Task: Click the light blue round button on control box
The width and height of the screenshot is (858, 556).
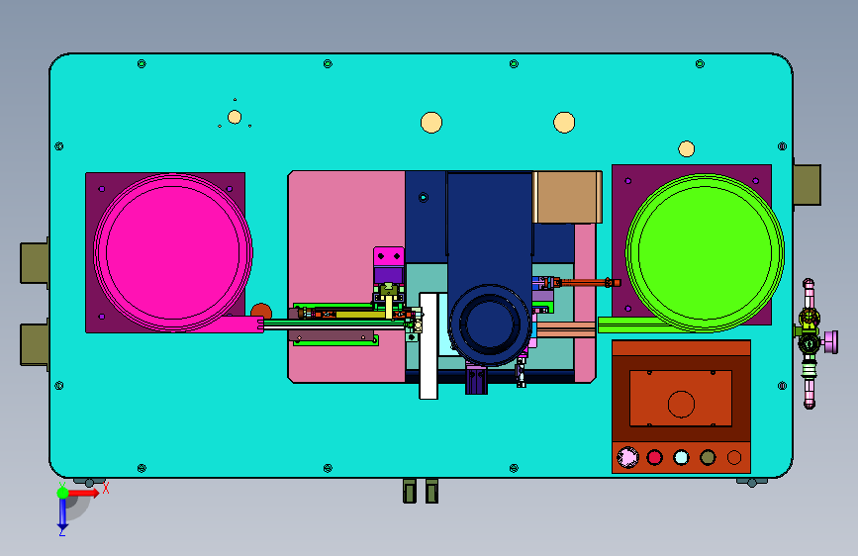Action: (681, 457)
